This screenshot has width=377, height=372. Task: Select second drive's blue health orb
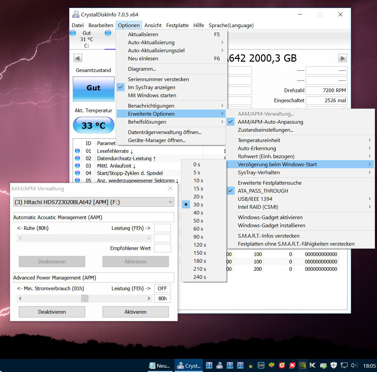coord(108,33)
